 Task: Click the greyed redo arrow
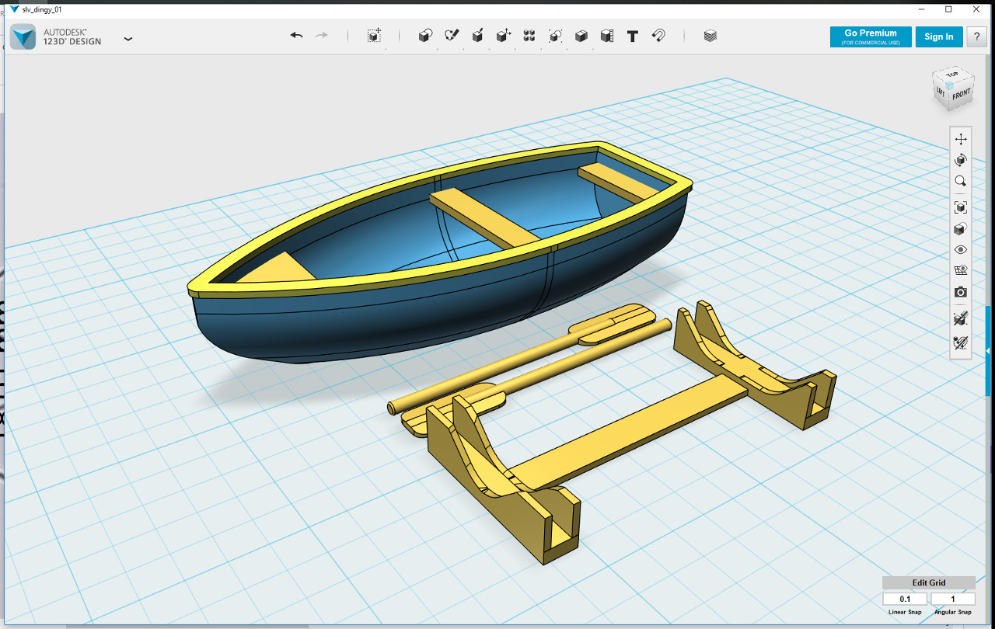pos(321,36)
